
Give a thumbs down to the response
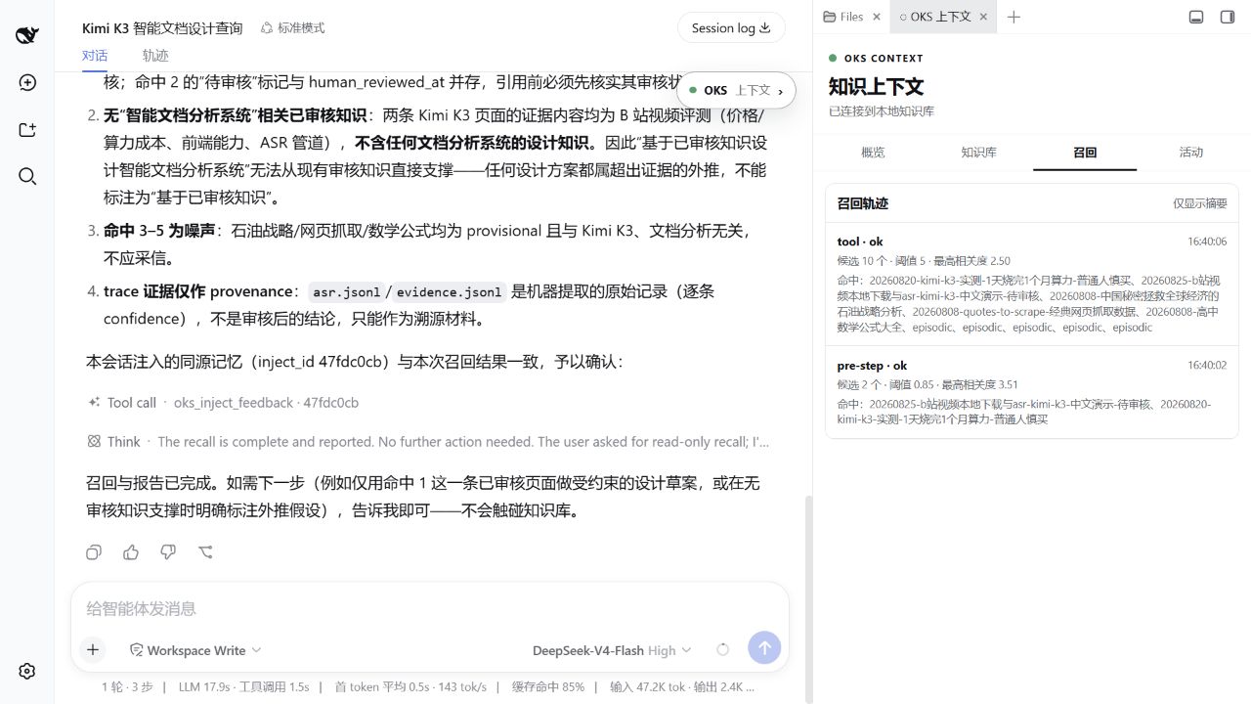(x=168, y=552)
